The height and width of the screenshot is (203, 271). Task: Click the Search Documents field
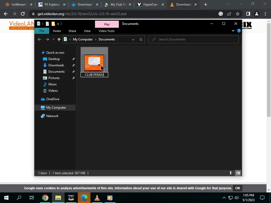pyautogui.click(x=193, y=39)
